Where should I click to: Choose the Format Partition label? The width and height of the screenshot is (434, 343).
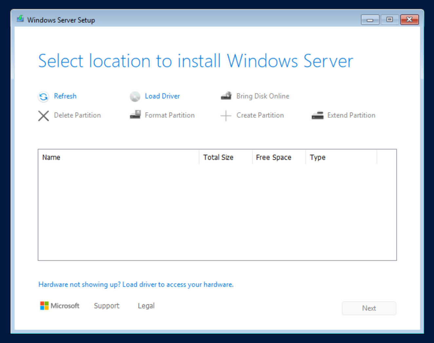pyautogui.click(x=170, y=115)
